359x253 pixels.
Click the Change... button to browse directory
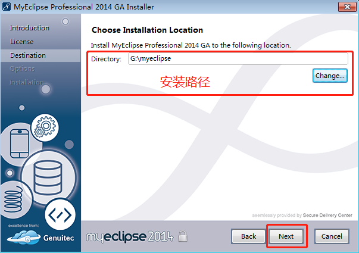click(330, 76)
